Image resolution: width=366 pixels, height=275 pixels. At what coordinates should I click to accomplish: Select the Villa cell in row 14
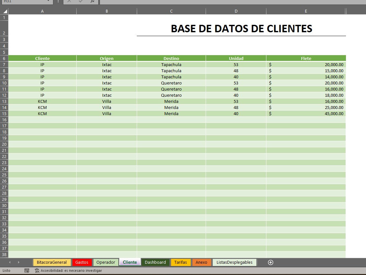click(107, 107)
